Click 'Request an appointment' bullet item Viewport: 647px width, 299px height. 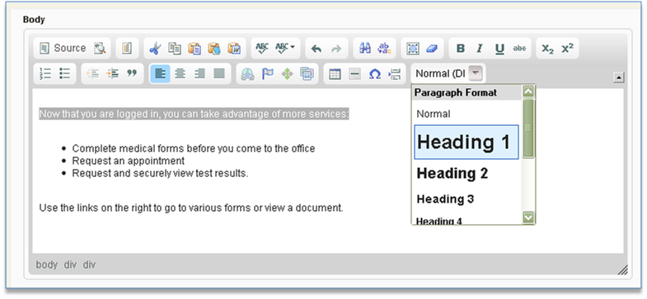point(129,161)
